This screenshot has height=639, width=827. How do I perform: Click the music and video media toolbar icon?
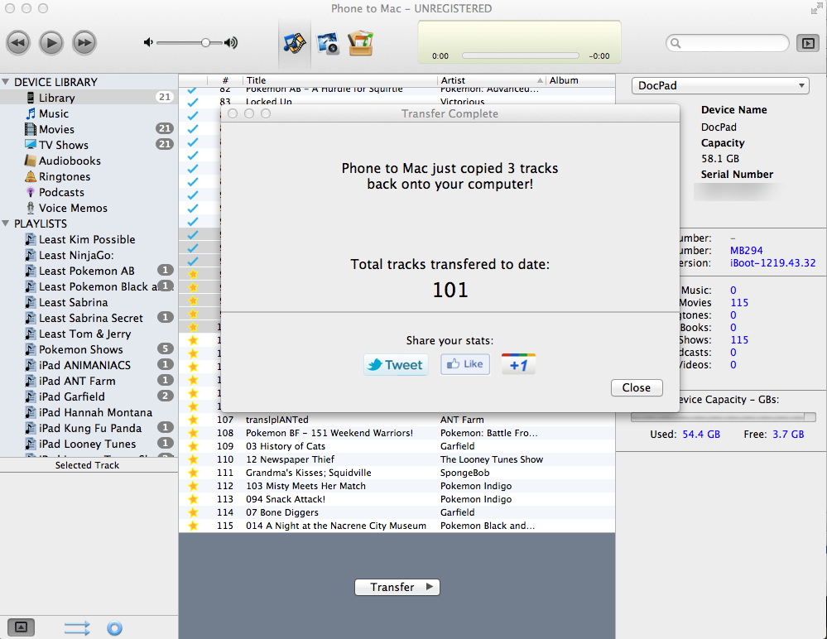coord(294,42)
